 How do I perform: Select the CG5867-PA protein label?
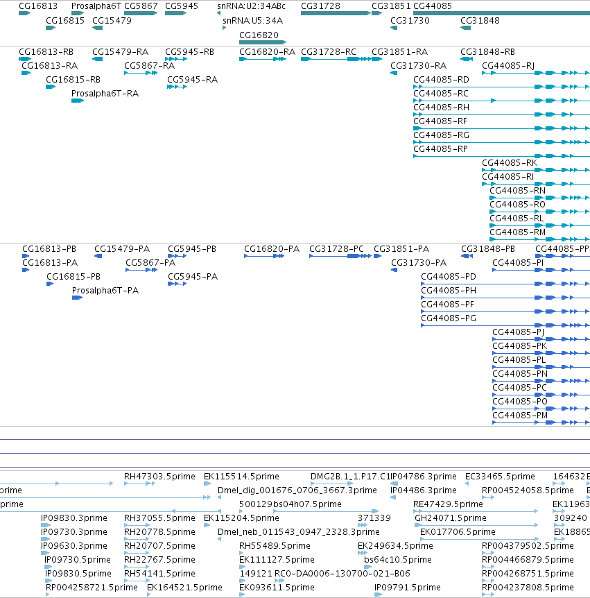point(150,263)
